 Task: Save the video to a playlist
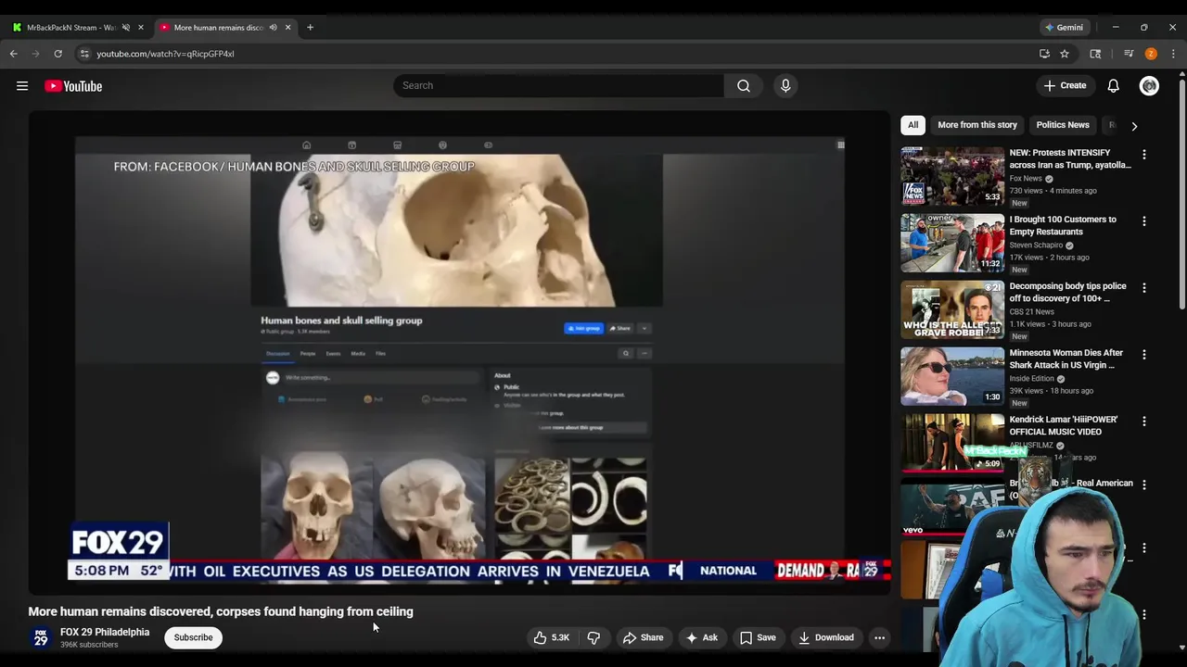coord(758,637)
